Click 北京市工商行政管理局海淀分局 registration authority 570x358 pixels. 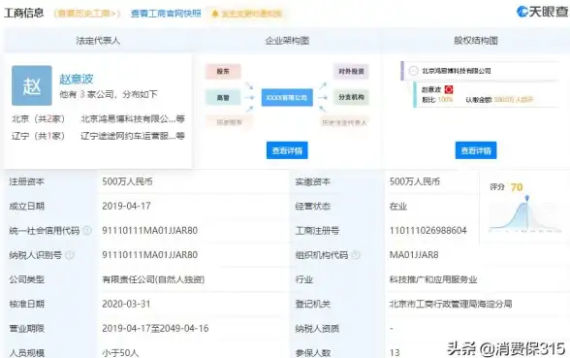coord(451,304)
